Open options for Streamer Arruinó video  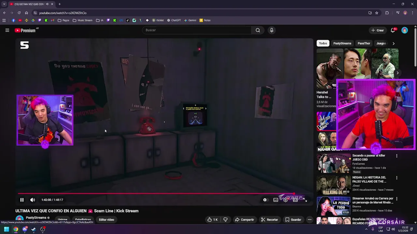396,199
